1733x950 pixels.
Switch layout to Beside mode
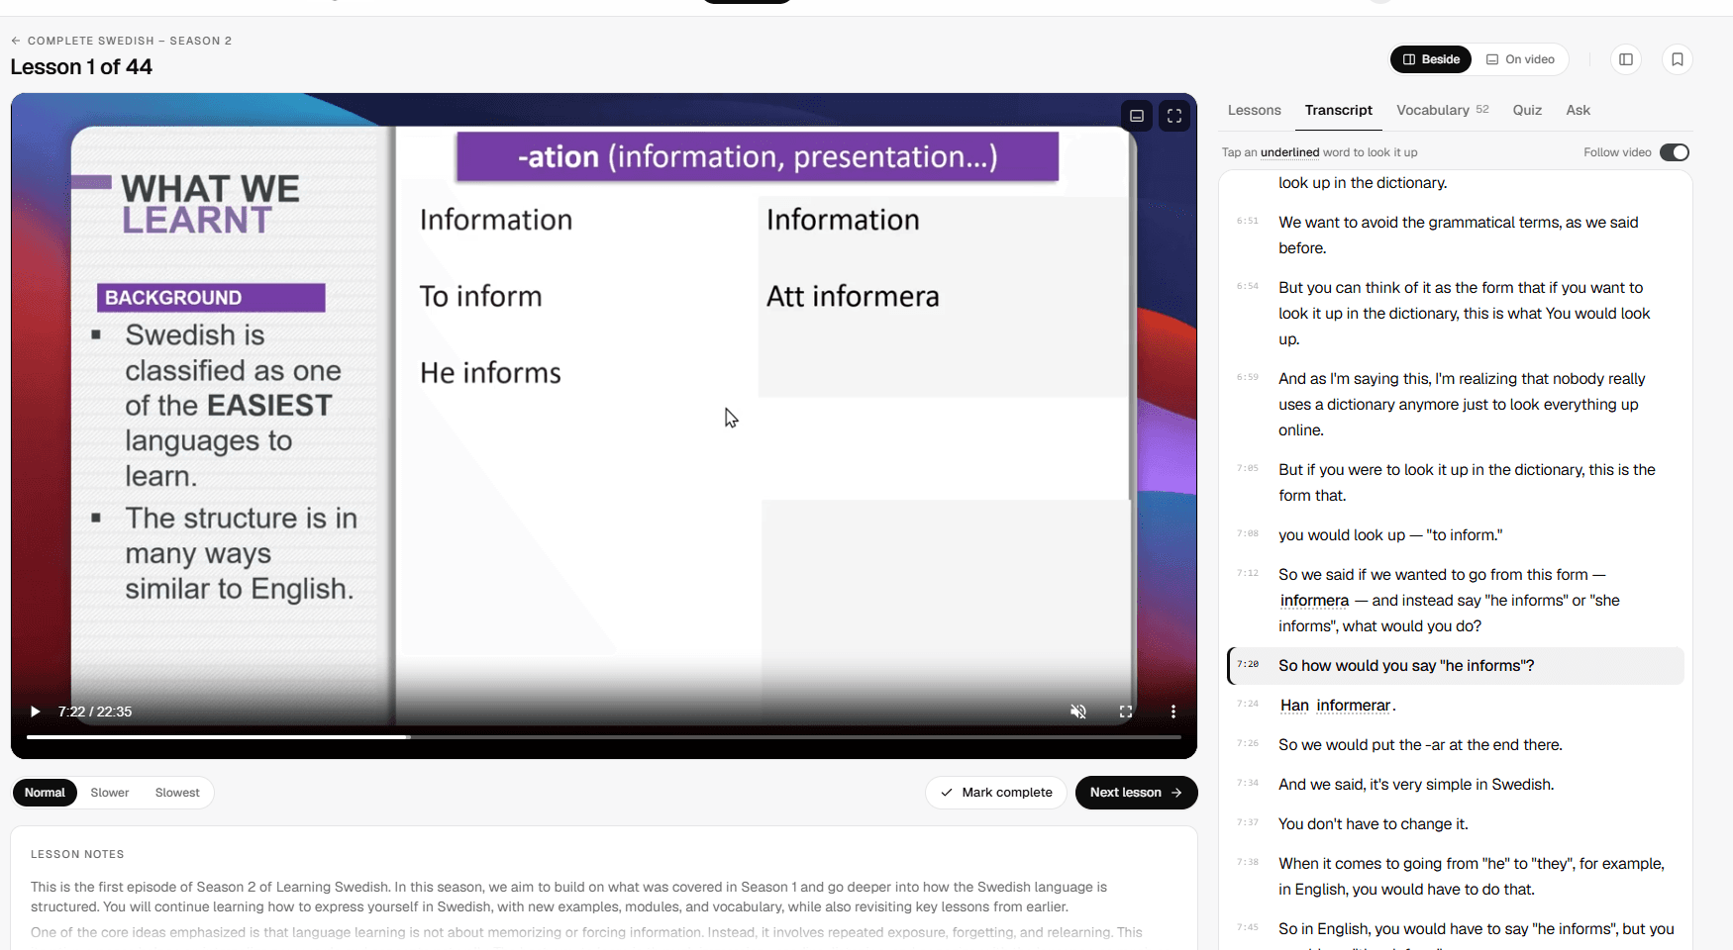coord(1431,59)
